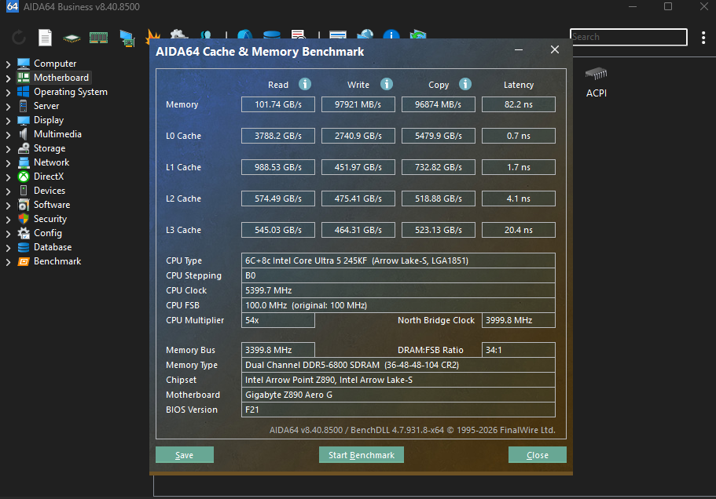This screenshot has width=716, height=499.
Task: Click the memory module toolbar icon
Action: coord(98,38)
